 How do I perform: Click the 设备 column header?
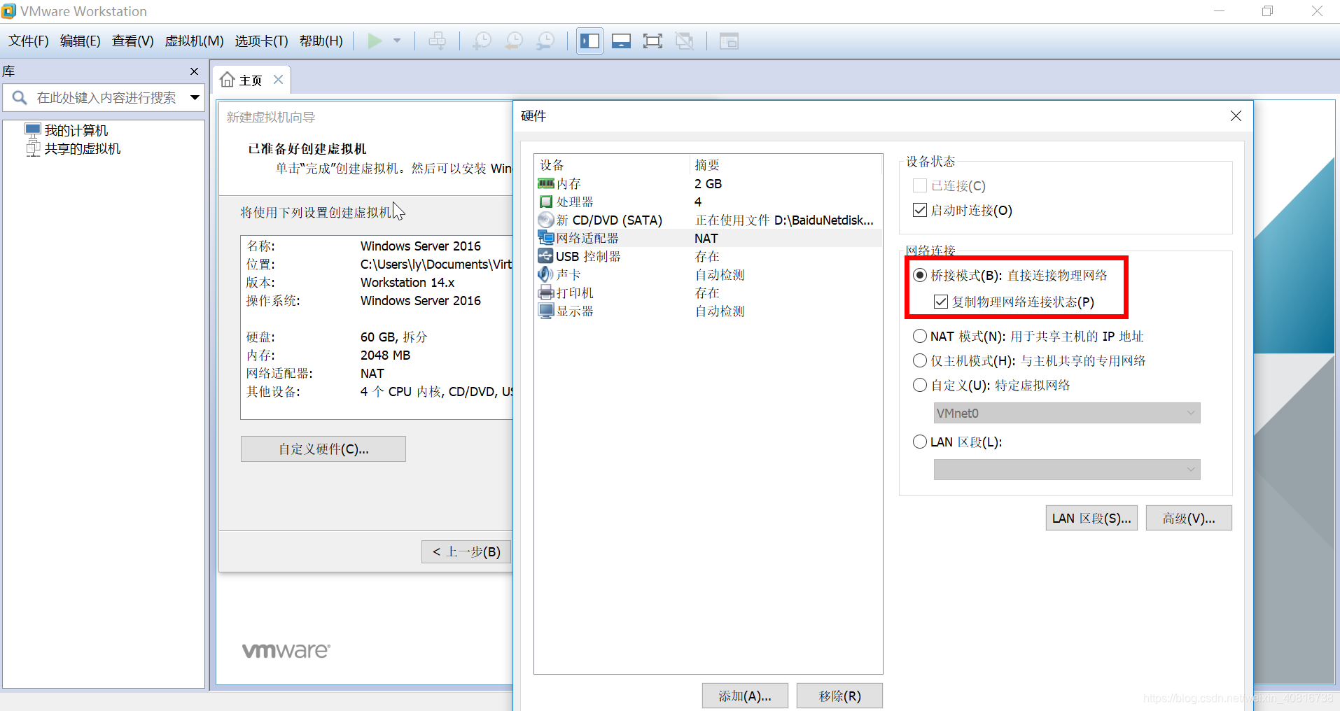[613, 164]
